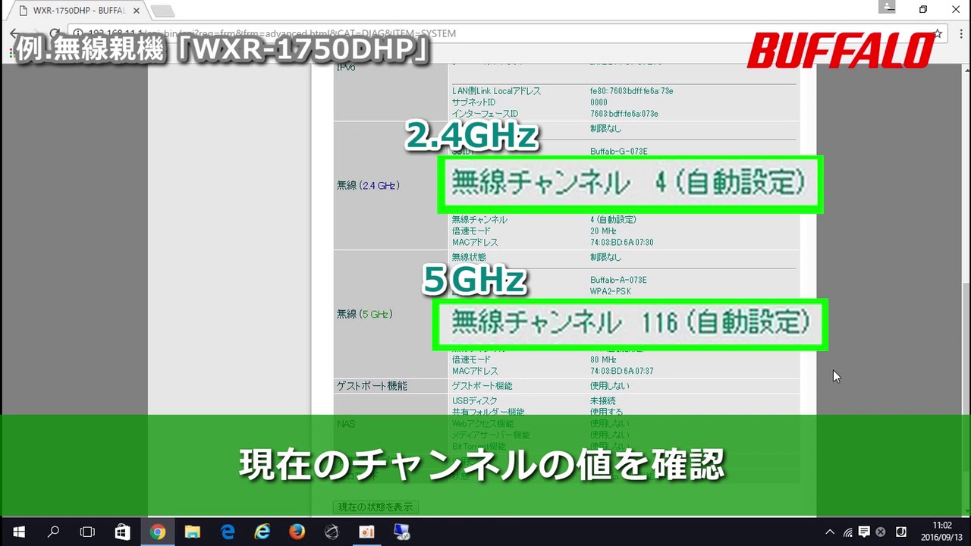Open the wireless network tray icon
Viewport: 971px width, 546px height.
847,532
